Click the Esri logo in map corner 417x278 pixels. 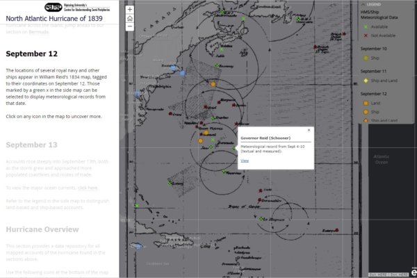(413, 271)
